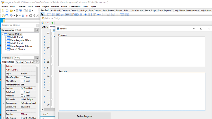Enable the AutoSize checkbox

point(22,96)
